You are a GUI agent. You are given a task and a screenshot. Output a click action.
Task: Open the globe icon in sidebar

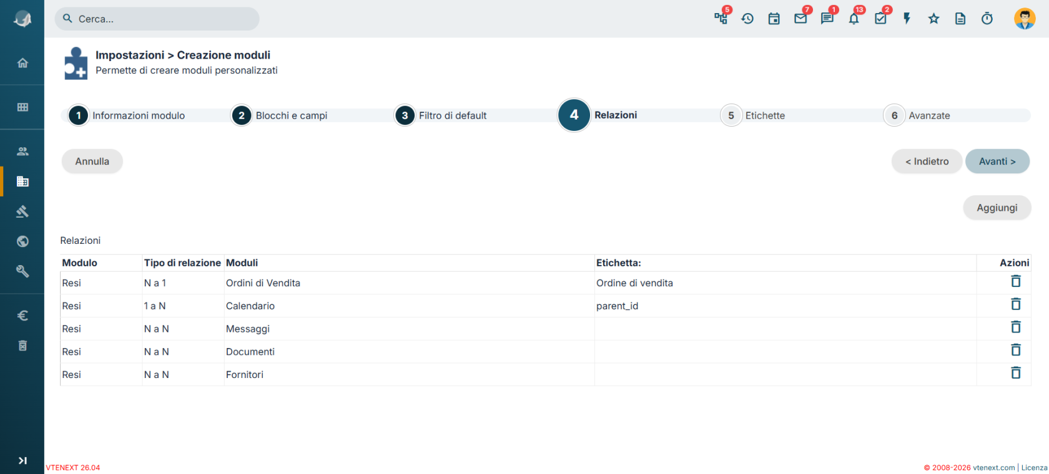[22, 241]
